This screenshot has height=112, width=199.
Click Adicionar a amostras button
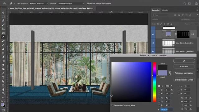tap(184, 73)
